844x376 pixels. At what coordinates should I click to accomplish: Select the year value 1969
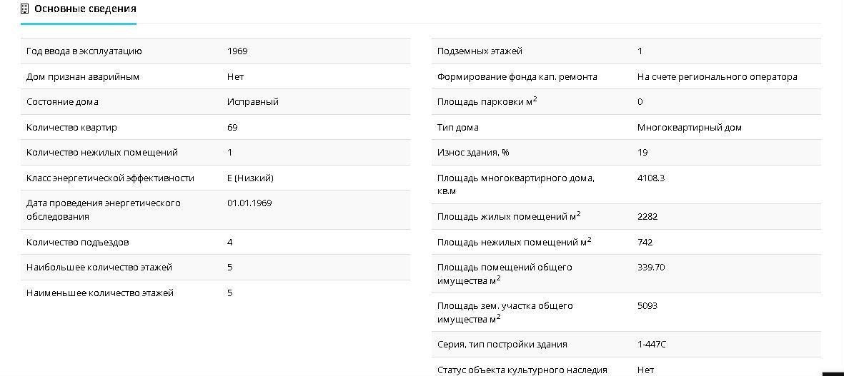(237, 51)
